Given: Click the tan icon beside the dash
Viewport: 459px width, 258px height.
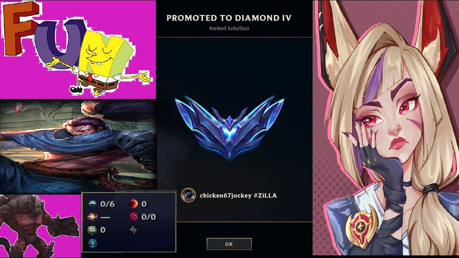Looking at the screenshot, I should (93, 217).
